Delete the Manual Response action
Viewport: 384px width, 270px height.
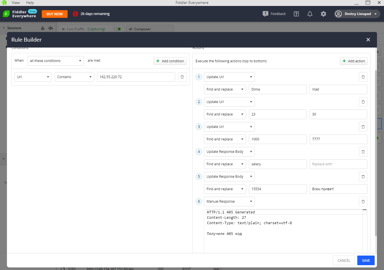pyautogui.click(x=363, y=202)
